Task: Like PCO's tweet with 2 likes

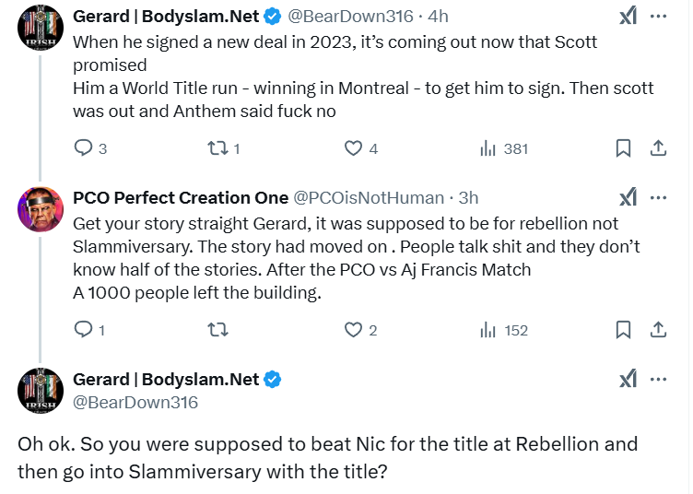Action: pyautogui.click(x=353, y=329)
